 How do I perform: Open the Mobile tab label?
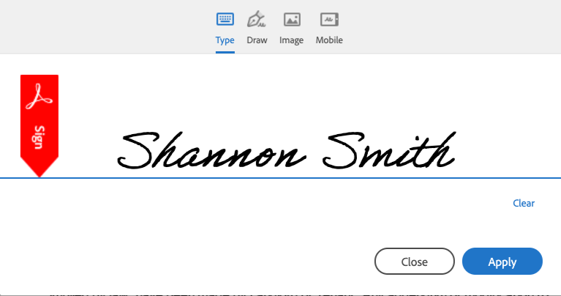click(329, 40)
